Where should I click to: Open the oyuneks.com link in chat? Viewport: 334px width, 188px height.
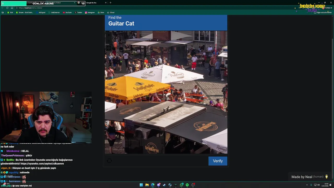[42, 164]
